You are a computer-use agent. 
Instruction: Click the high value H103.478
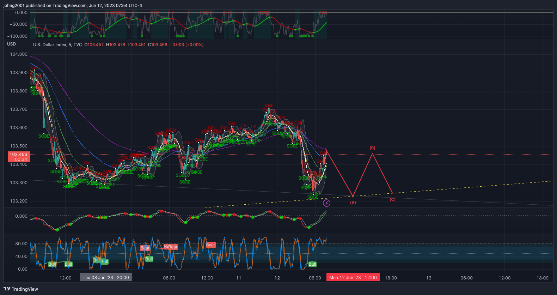(x=116, y=45)
